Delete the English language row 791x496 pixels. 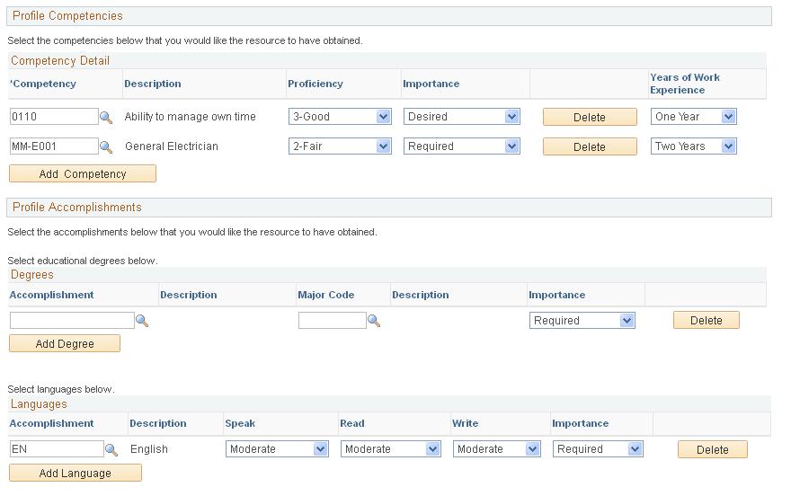tap(713, 449)
